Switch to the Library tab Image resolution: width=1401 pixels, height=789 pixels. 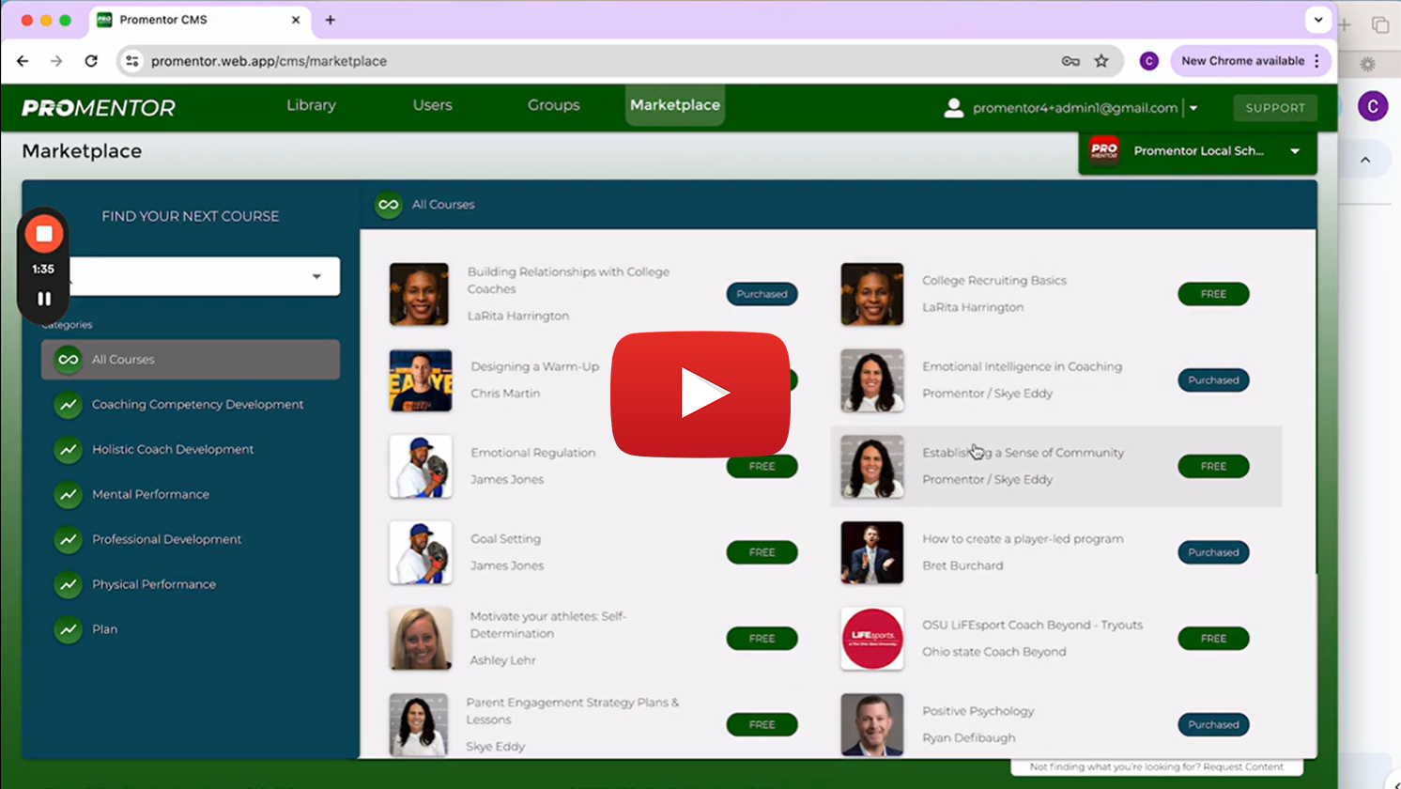(311, 105)
